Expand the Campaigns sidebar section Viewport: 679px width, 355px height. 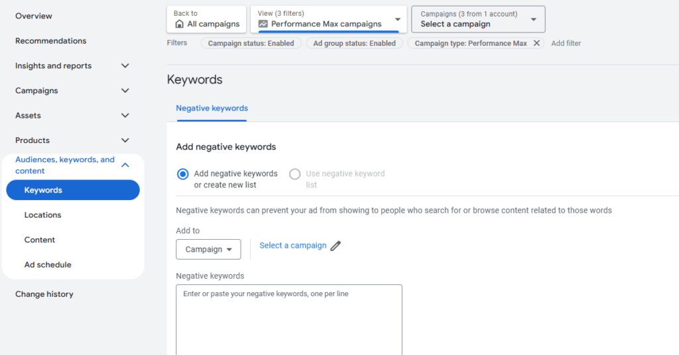click(x=125, y=91)
